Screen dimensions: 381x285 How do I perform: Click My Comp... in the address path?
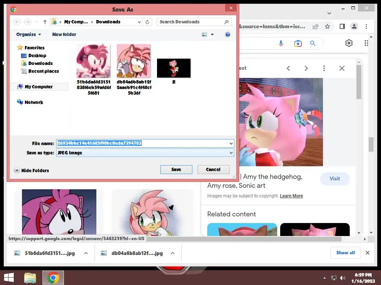tap(76, 22)
